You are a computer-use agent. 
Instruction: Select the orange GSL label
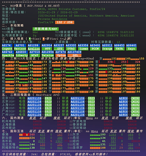pos(74,55)
